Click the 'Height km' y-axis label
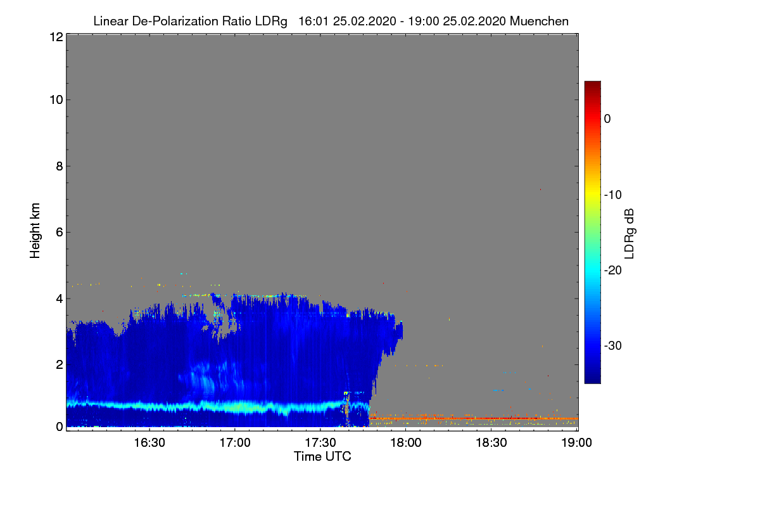The image size is (760, 507). tap(35, 231)
